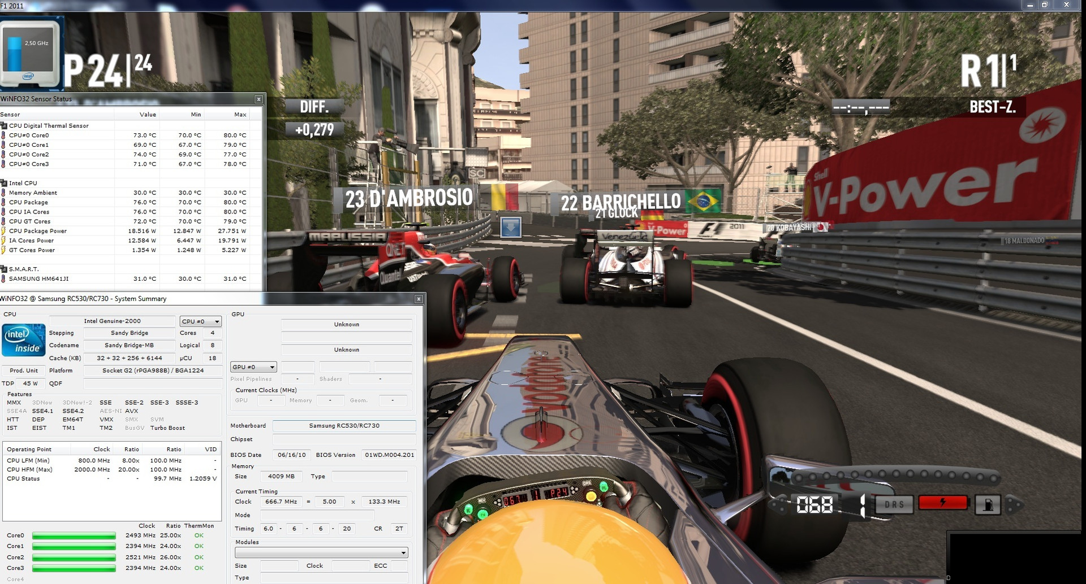Image resolution: width=1086 pixels, height=584 pixels.
Task: Expand the memory Modules dropdown
Action: coord(321,552)
